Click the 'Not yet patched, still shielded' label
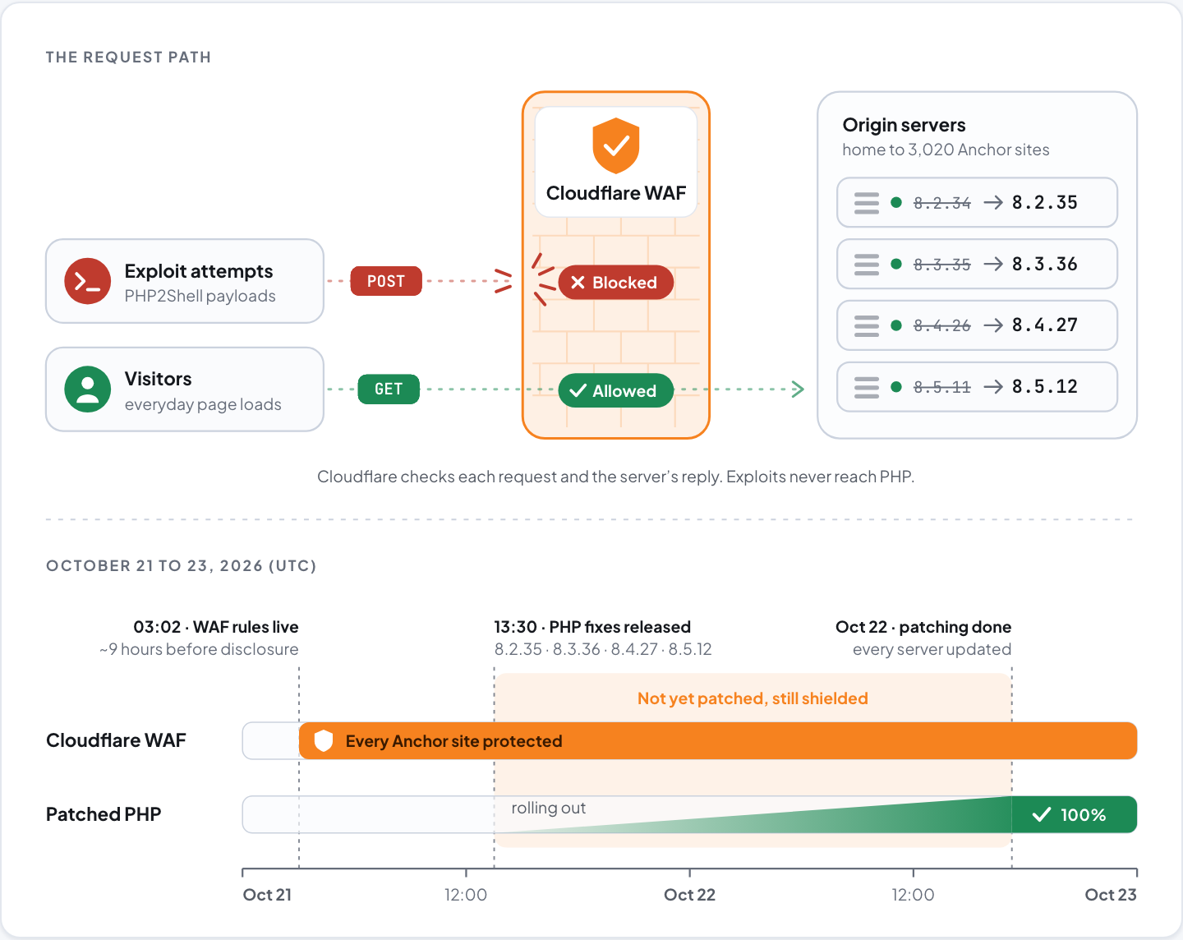The width and height of the screenshot is (1183, 940). (x=753, y=698)
